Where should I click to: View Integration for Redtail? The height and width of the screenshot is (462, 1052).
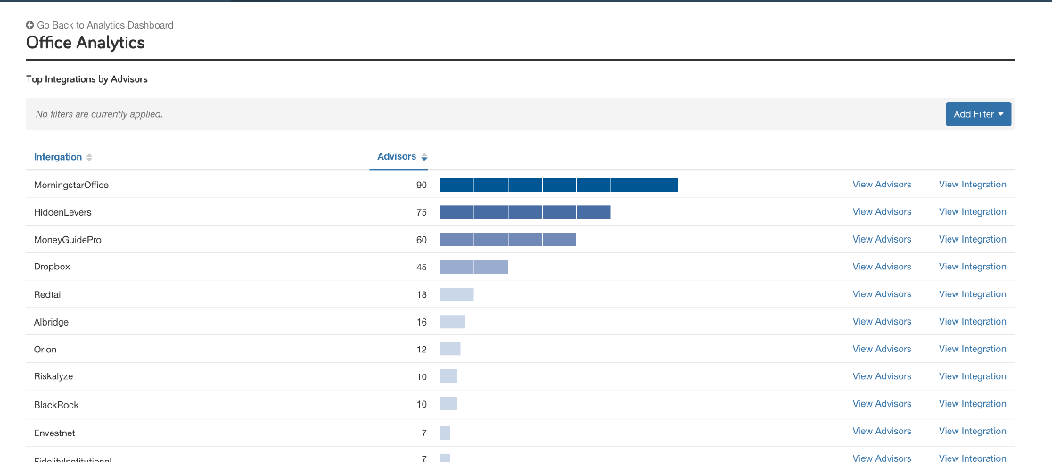[972, 294]
